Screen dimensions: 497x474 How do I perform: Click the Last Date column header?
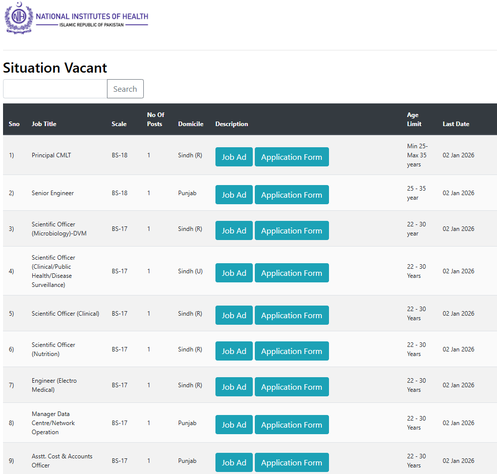(x=456, y=124)
